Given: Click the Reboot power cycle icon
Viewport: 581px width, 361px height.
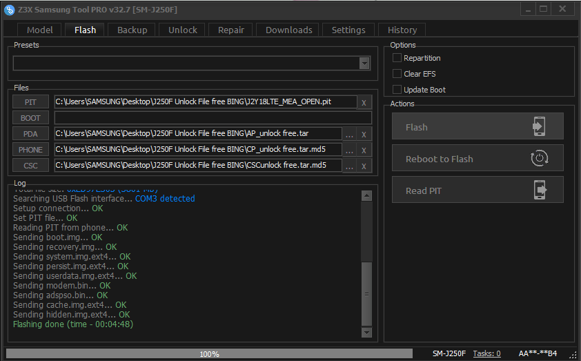Looking at the screenshot, I should coord(539,158).
